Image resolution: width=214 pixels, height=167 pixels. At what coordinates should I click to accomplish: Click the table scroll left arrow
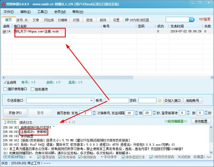[x=3, y=77]
